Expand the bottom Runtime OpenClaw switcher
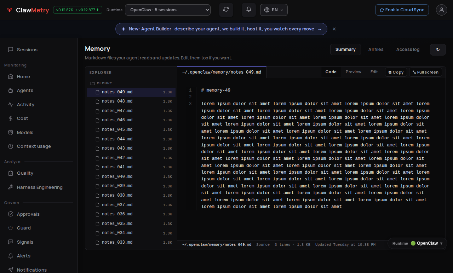 tap(417, 243)
